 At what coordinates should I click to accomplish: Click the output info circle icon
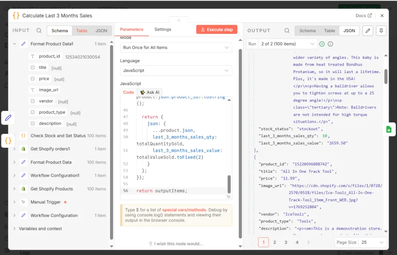click(x=330, y=44)
